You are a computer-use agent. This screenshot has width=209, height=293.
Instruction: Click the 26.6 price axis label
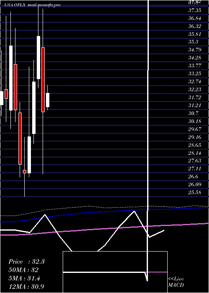(193, 176)
